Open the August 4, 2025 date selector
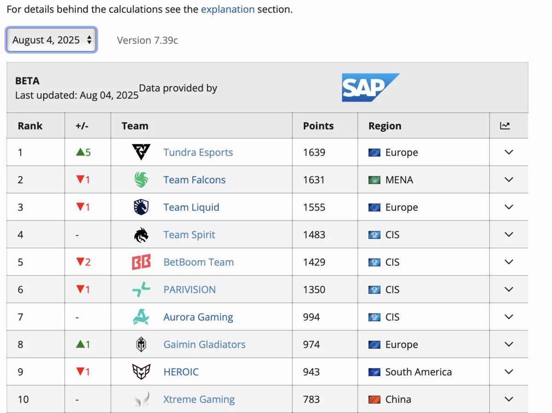This screenshot has width=552, height=413. [51, 40]
